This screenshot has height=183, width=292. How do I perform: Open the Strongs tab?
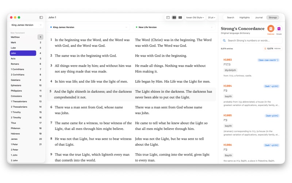(x=273, y=17)
